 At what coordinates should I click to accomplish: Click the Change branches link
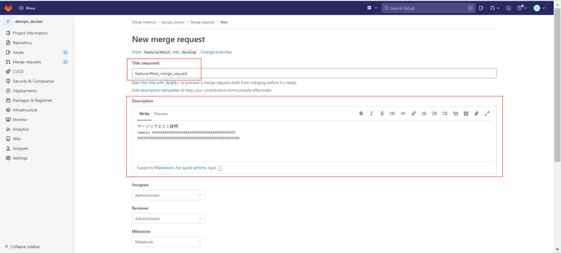216,52
